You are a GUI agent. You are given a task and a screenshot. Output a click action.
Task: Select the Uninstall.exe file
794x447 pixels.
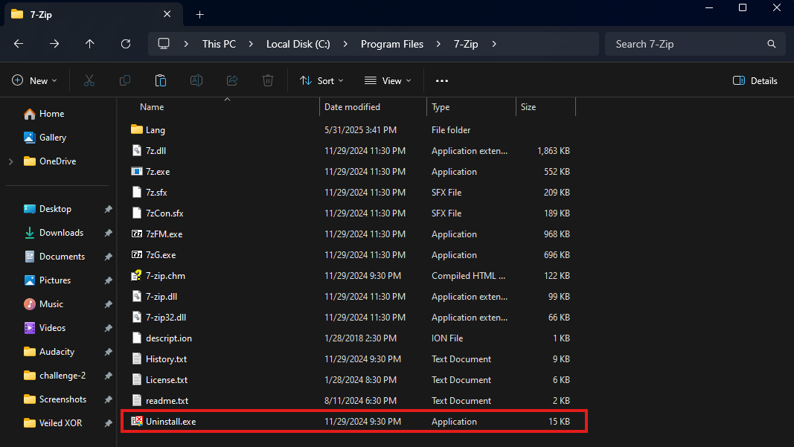[x=171, y=422]
